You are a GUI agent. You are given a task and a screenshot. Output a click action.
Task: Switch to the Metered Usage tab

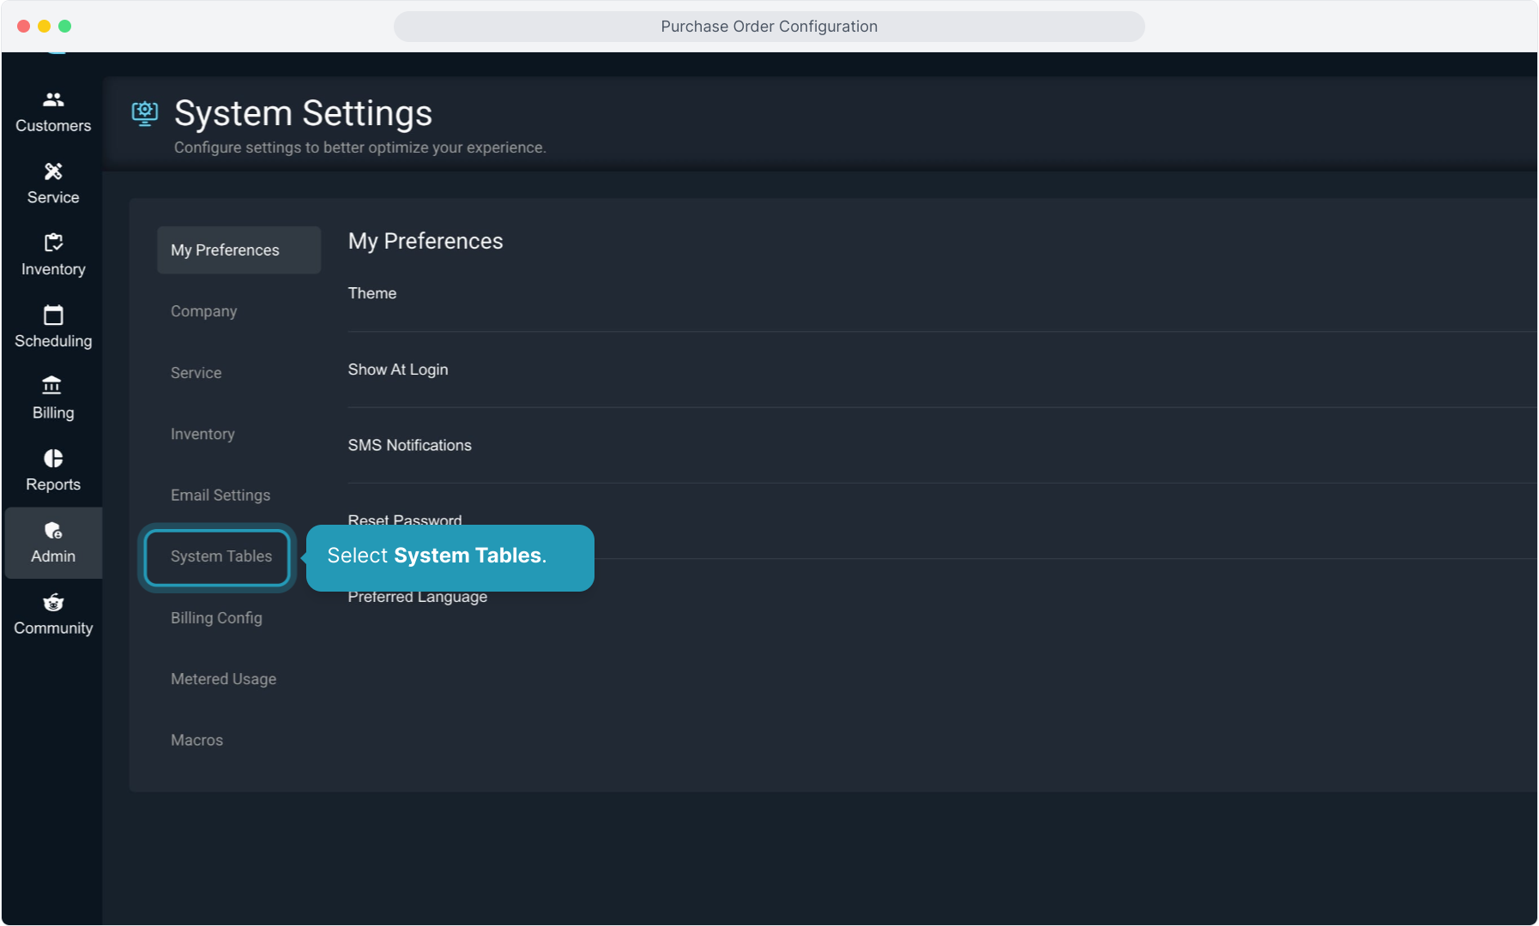click(x=223, y=679)
